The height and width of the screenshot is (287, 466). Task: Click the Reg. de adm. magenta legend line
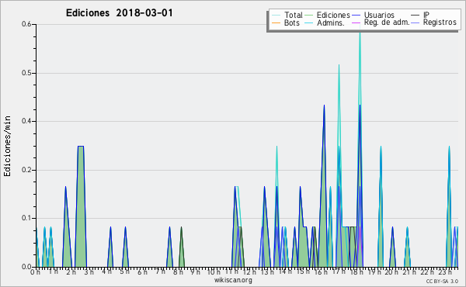[x=356, y=22]
